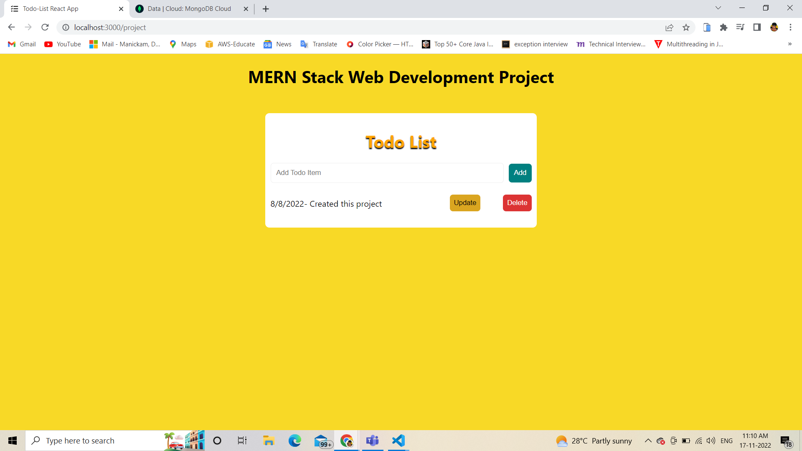Open the browser extensions puzzle icon
The width and height of the screenshot is (802, 451).
coord(724,27)
